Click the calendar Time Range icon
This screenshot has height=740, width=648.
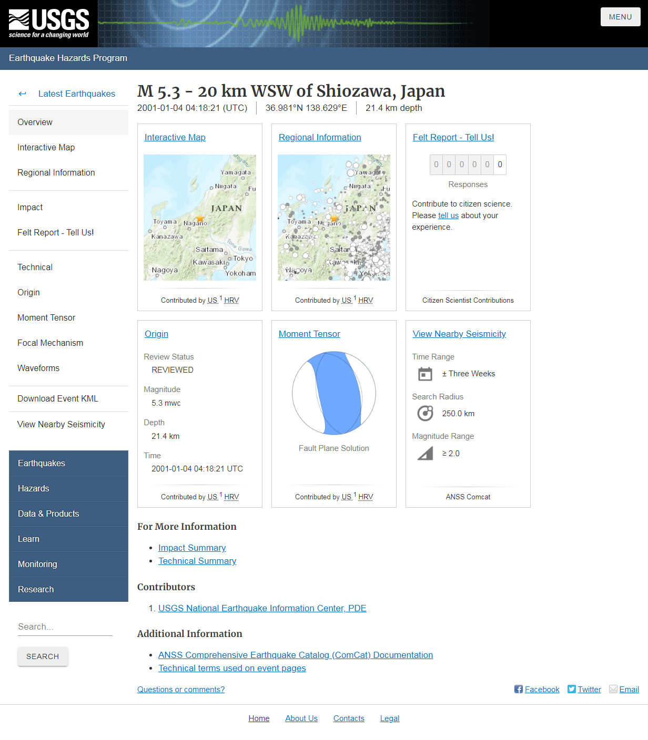coord(425,374)
